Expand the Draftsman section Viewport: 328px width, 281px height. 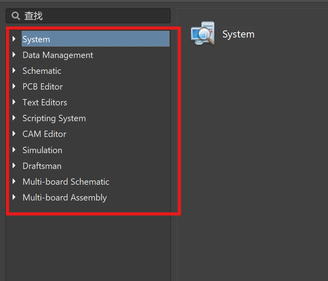(x=14, y=166)
